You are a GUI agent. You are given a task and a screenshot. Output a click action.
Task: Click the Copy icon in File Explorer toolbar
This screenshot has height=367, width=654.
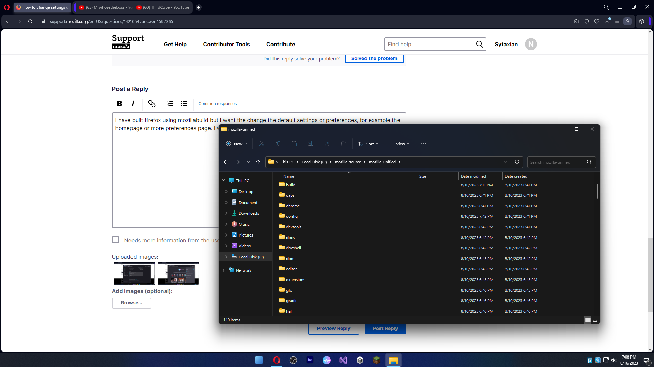[x=278, y=144]
